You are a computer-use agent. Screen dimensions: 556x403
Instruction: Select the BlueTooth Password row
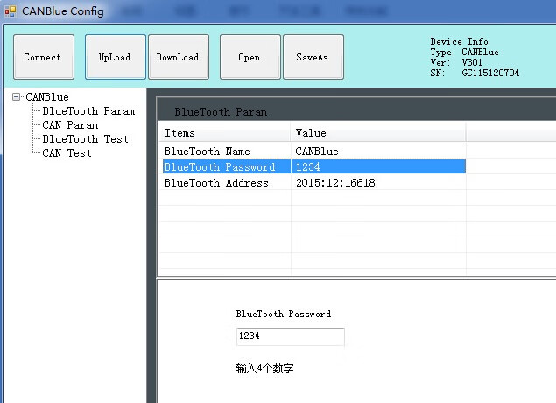220,166
